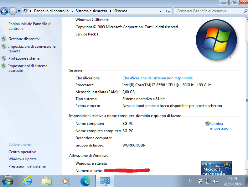This screenshot has height=187, width=248.
Task: Open recent pages dropdown next to Forward
Action: 19,11
